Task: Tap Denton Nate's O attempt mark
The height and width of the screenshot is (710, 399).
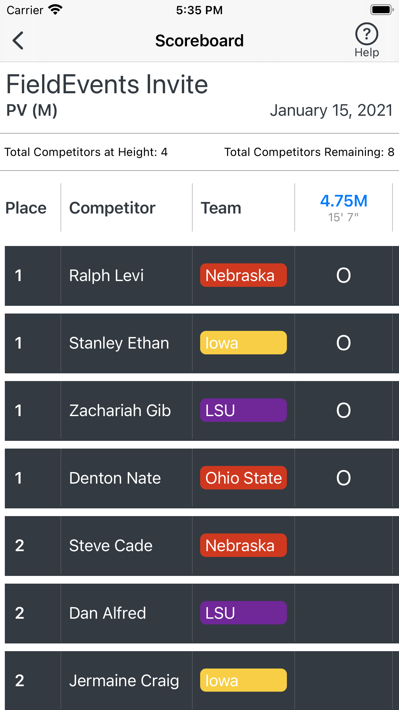Action: tap(343, 478)
